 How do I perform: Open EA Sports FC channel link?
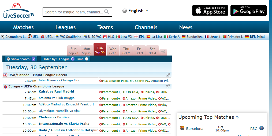(139, 81)
